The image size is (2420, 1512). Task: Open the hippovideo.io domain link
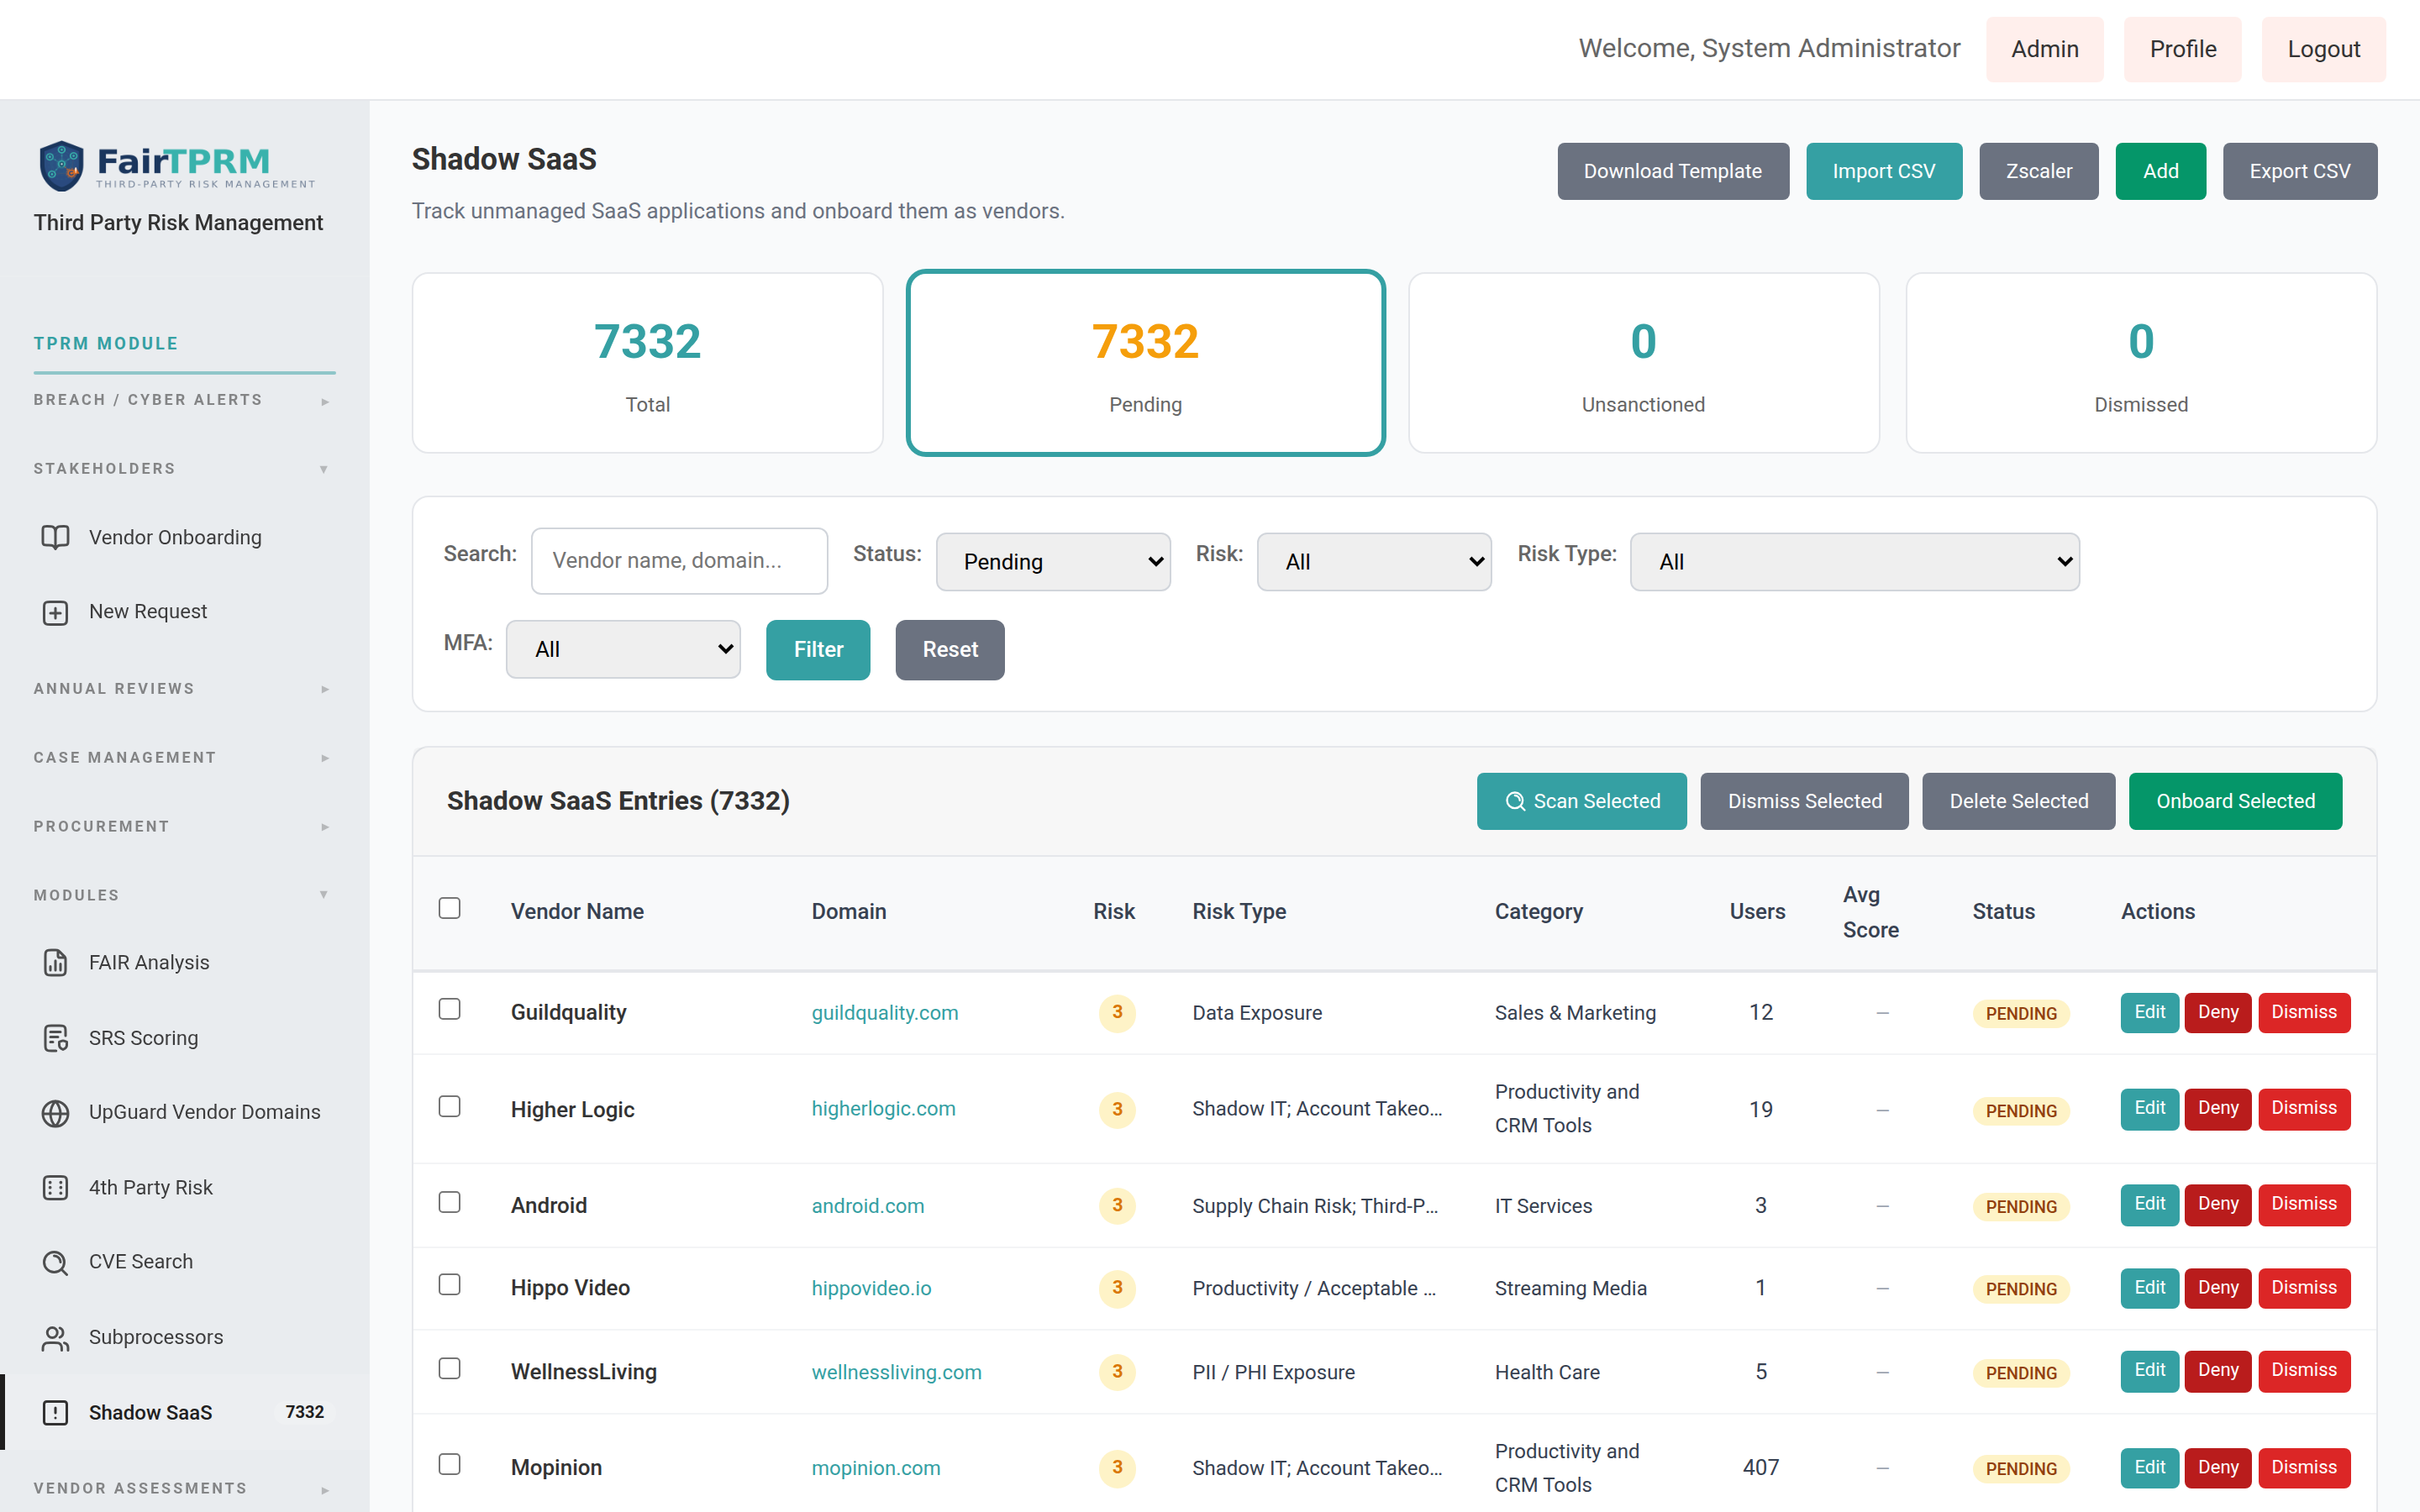[871, 1288]
